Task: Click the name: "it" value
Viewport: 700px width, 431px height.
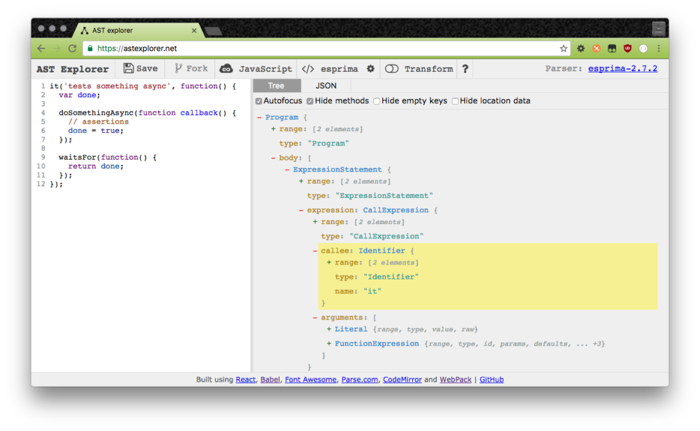Action: [x=372, y=292]
